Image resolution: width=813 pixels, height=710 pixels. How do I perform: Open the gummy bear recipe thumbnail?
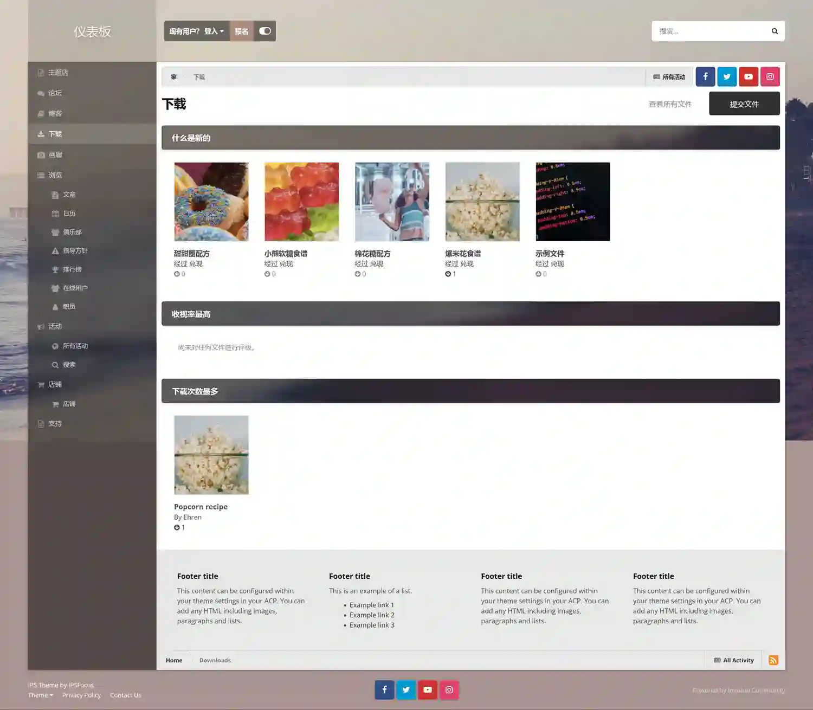pyautogui.click(x=301, y=202)
